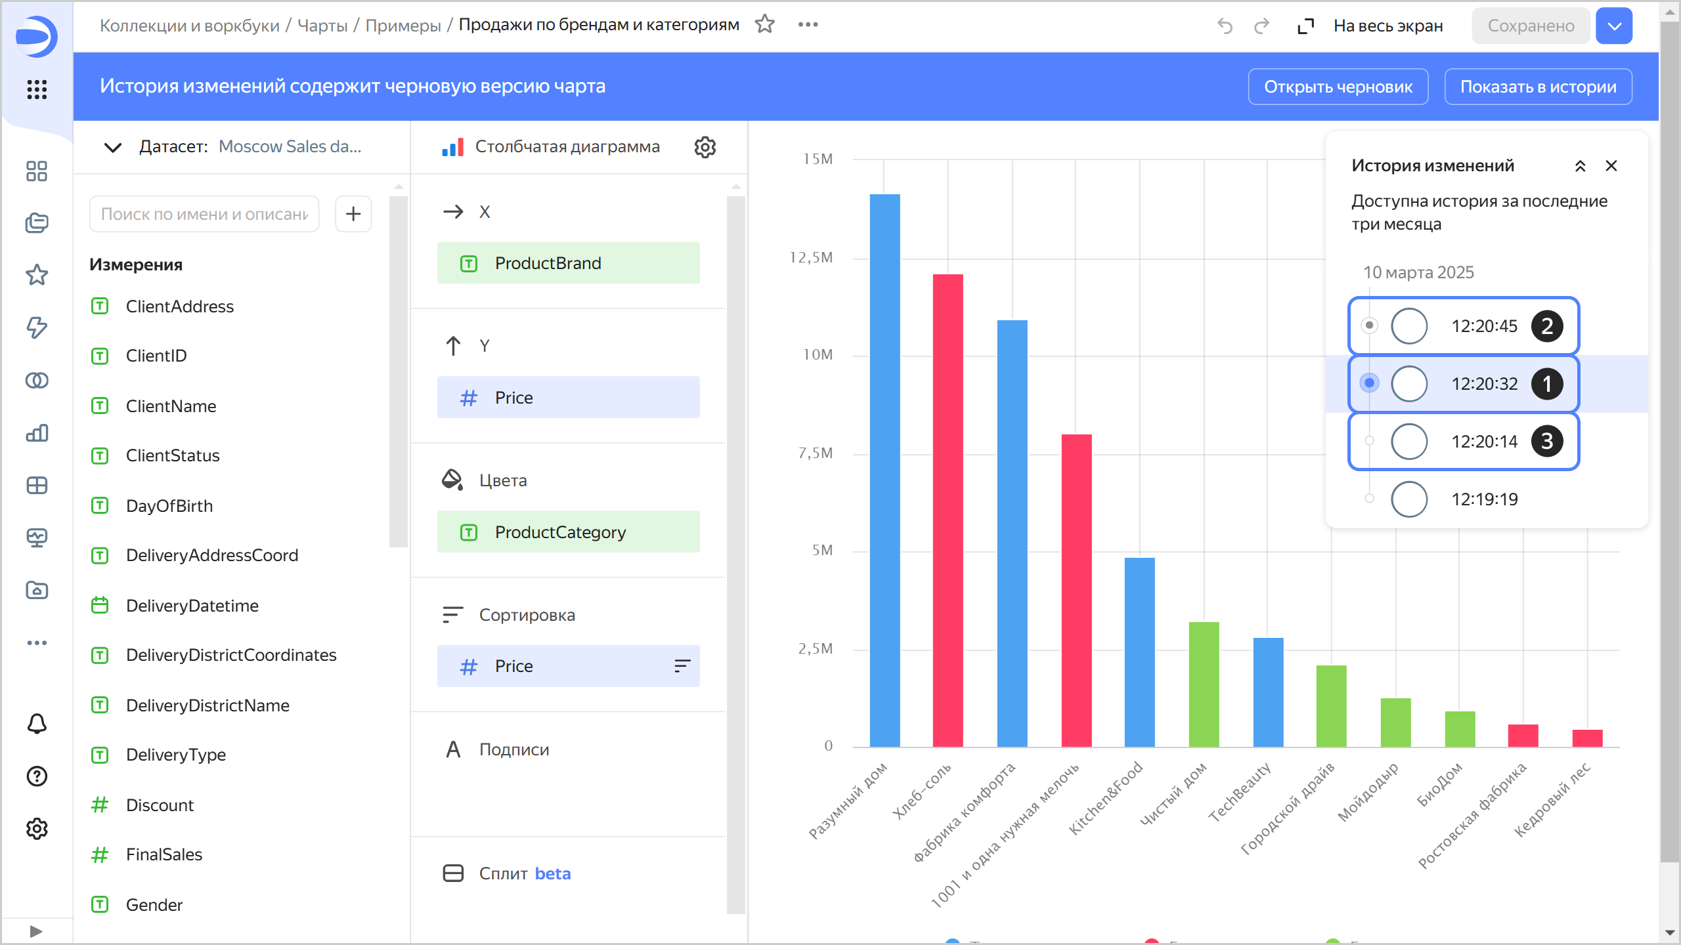Toggle sort direction on Price field
Viewport: 1681px width, 945px height.
[682, 666]
